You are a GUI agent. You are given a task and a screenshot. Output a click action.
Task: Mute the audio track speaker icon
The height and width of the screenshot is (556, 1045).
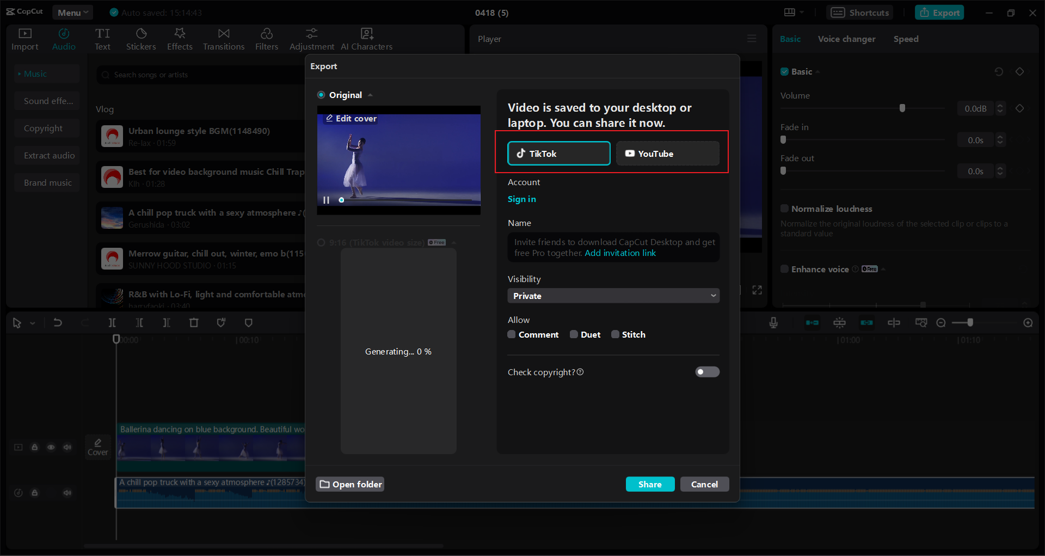[x=67, y=493]
